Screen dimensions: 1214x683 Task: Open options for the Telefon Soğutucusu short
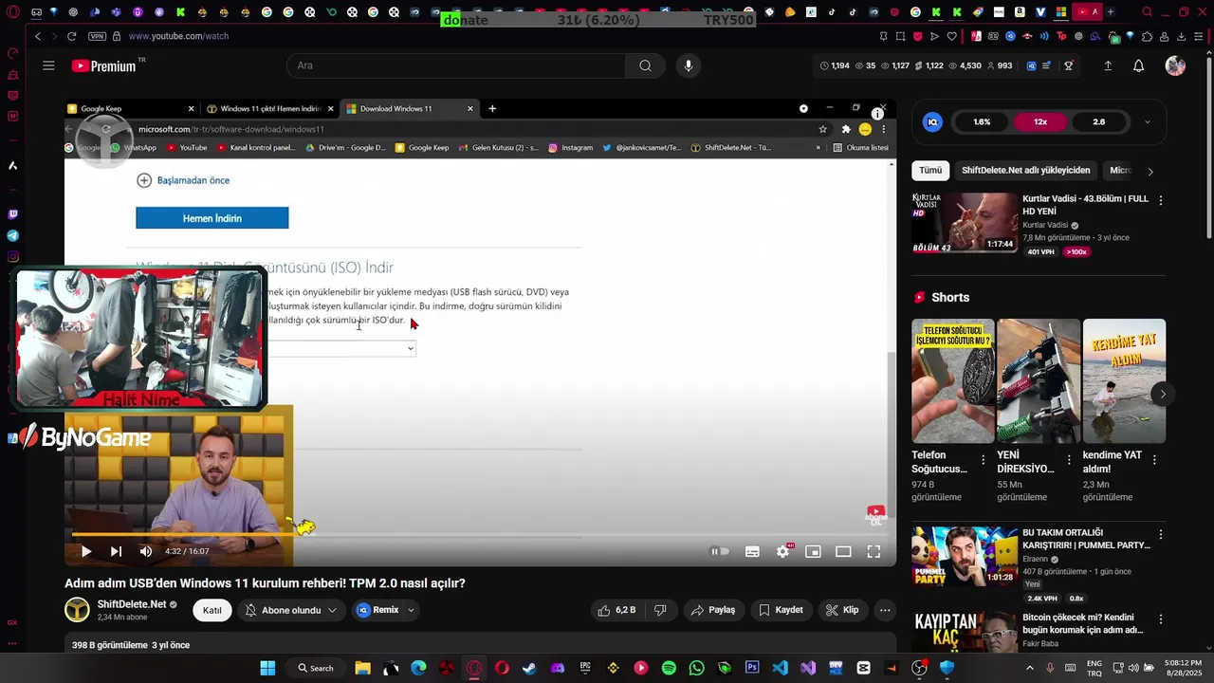(983, 460)
